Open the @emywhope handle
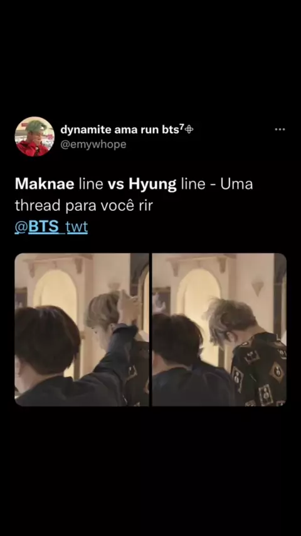Viewport: 301px width, 536px height. point(93,144)
